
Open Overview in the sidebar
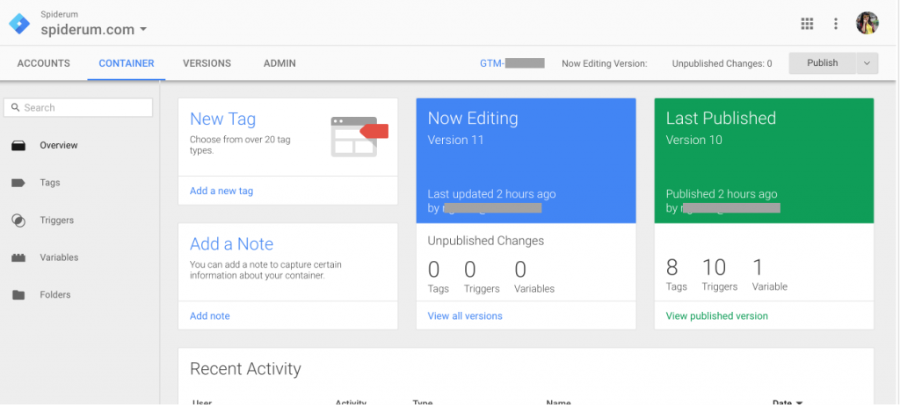tap(59, 146)
